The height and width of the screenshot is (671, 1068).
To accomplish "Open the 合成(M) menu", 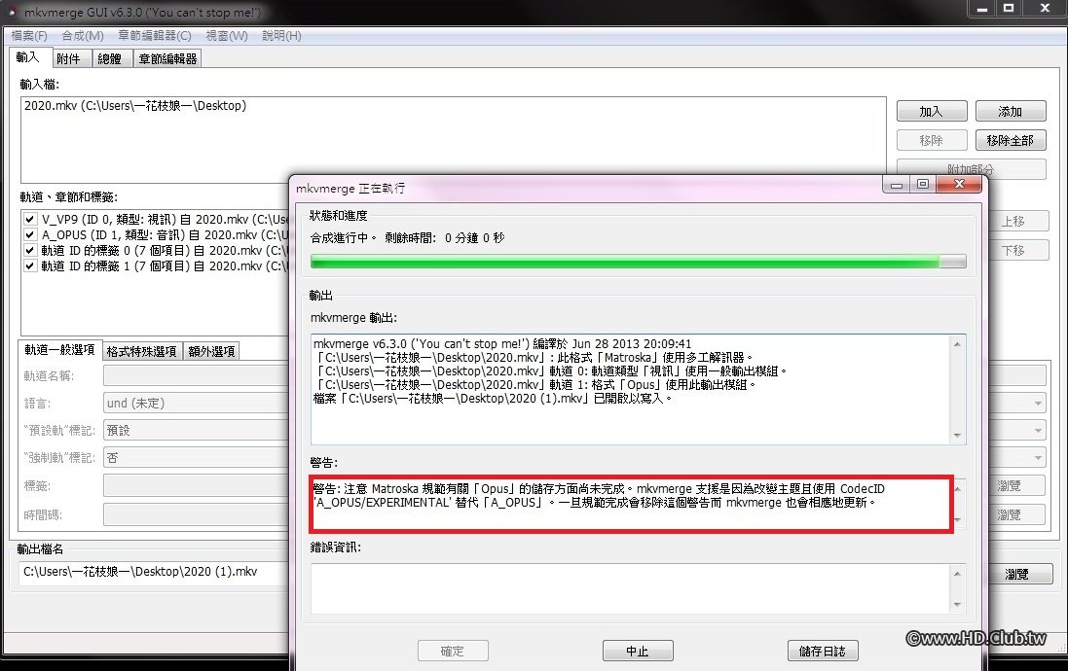I will 83,35.
